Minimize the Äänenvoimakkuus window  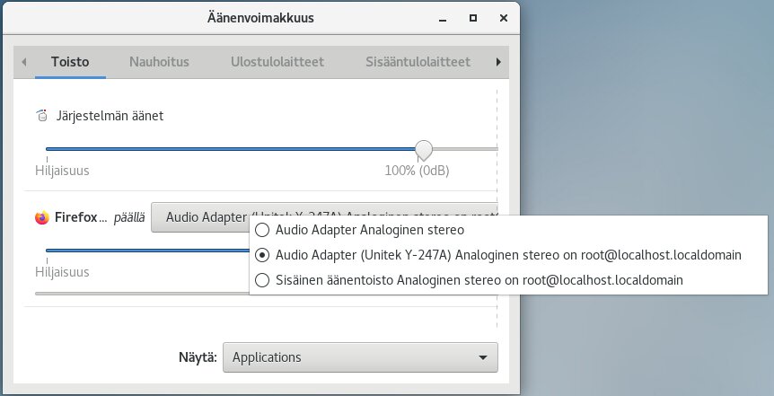point(443,19)
